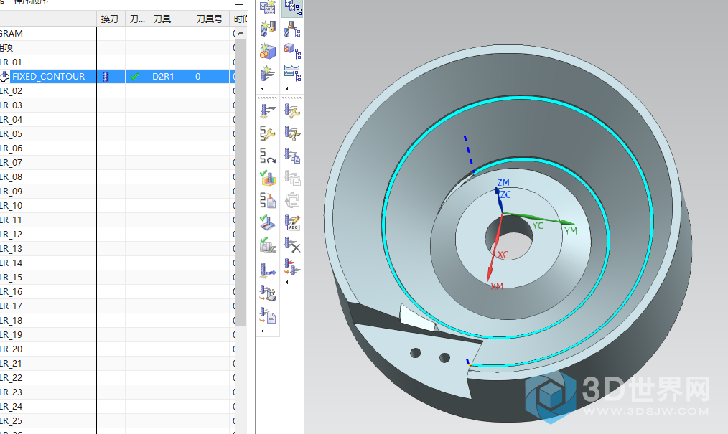Click the tool icon with red swap arrows
The width and height of the screenshot is (728, 434).
(x=292, y=267)
